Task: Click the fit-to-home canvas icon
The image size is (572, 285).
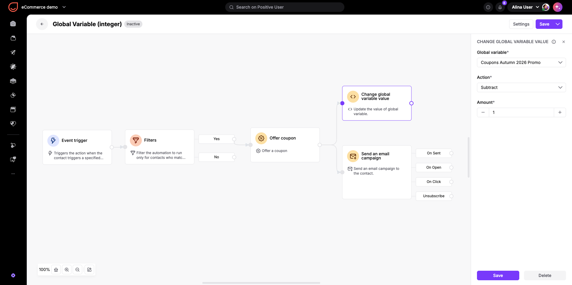Action: click(x=56, y=270)
